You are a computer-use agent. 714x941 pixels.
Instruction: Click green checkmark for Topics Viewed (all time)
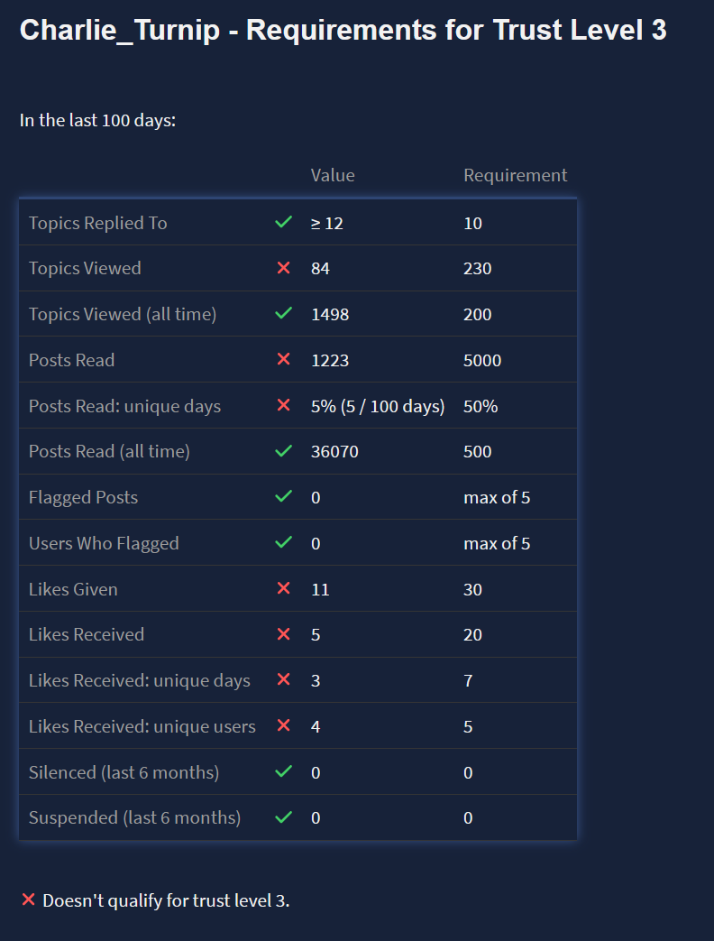tap(283, 314)
